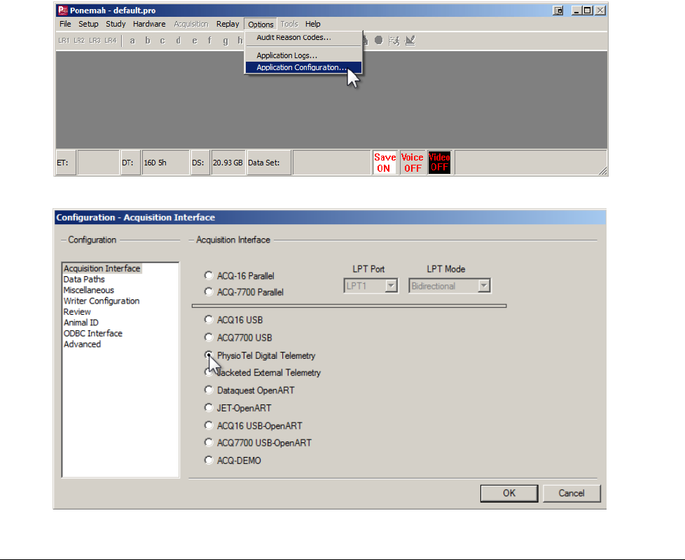The image size is (685, 560).
Task: Click the Data Set status field
Action: point(269,163)
